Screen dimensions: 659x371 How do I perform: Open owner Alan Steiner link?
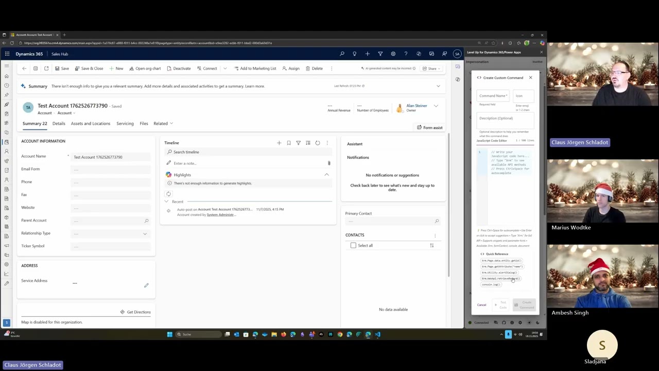click(417, 106)
